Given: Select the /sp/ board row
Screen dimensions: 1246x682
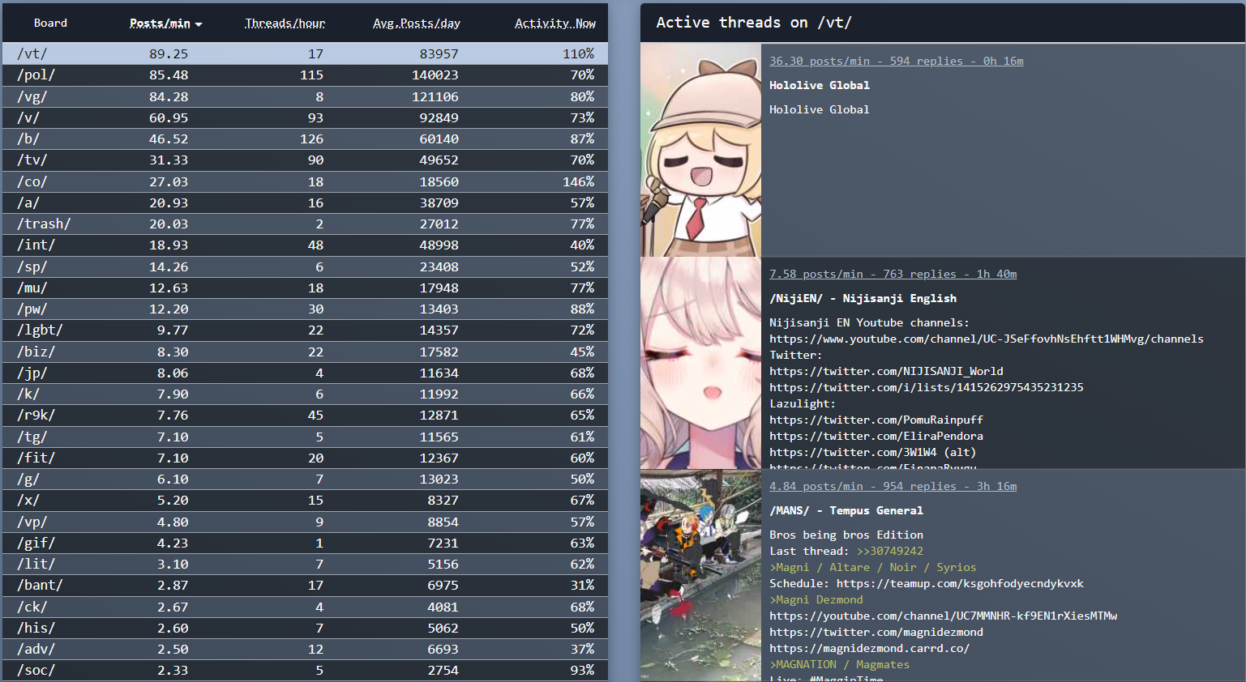Looking at the screenshot, I should (x=305, y=266).
